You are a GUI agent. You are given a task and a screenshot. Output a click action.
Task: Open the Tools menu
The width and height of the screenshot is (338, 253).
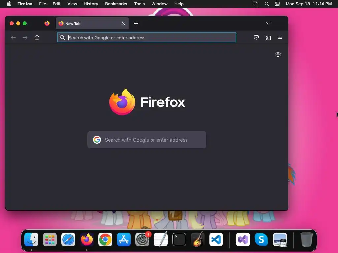click(x=139, y=4)
